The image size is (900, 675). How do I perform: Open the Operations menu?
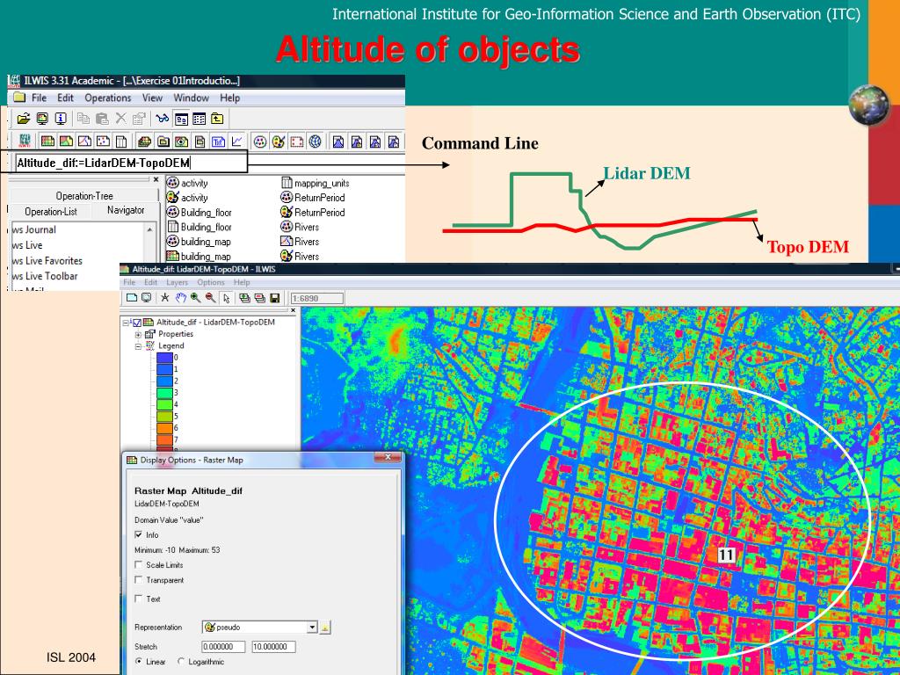[108, 98]
